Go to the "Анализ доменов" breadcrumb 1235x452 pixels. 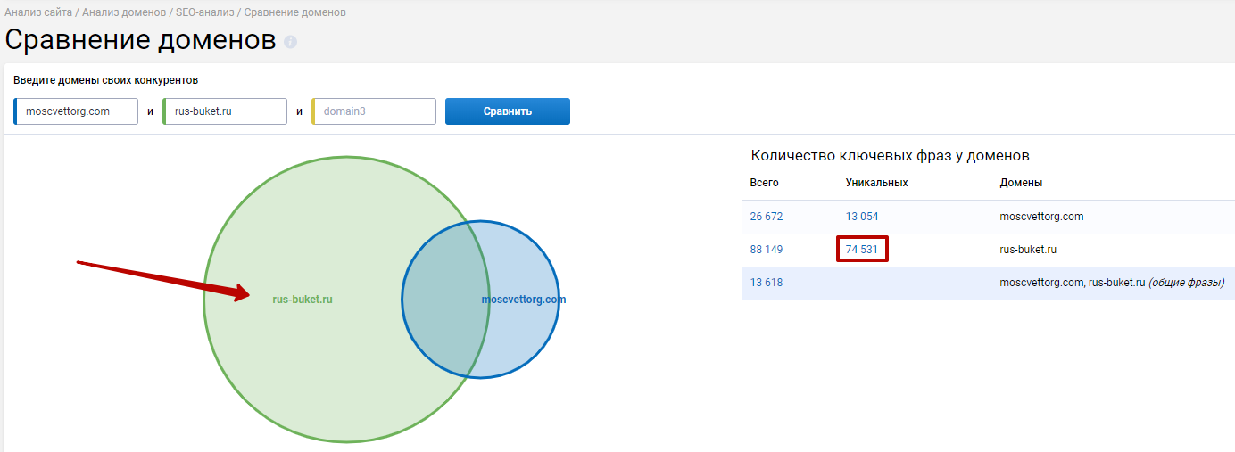[124, 12]
